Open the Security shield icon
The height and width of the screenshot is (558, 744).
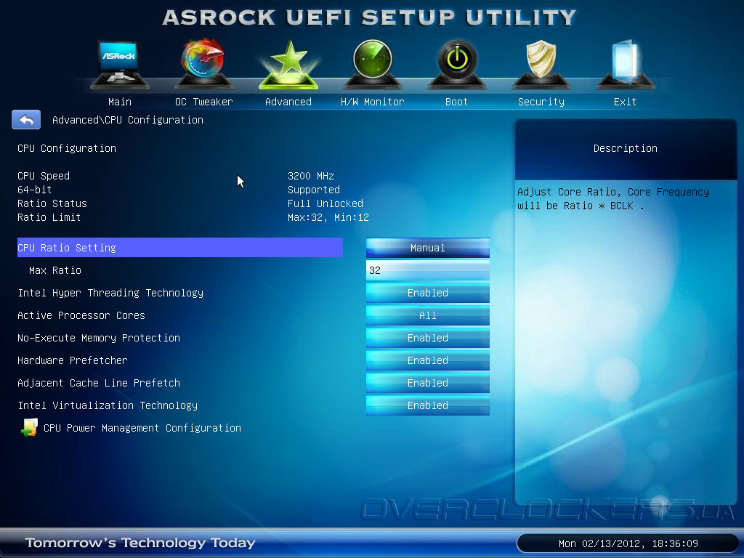(541, 65)
